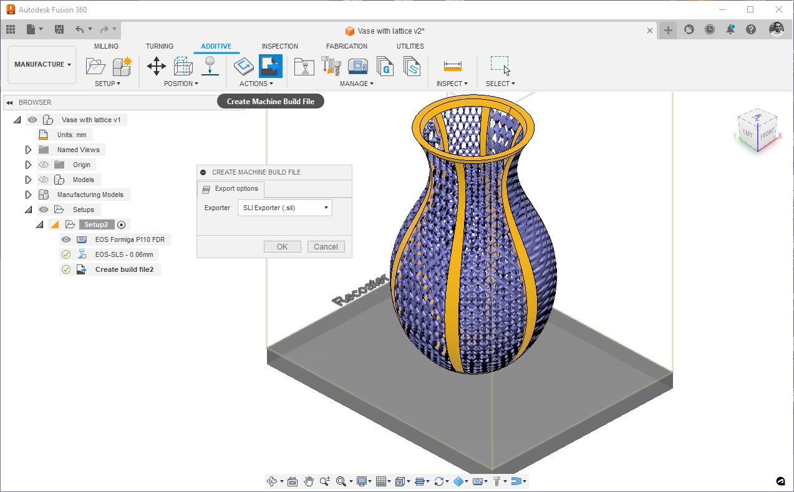Toggle visibility of Vase with lattice v1
Screen dimensions: 794x492
(32, 120)
